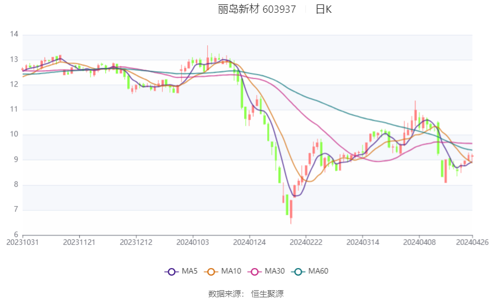Image resolution: width=492 pixels, height=299 pixels.
Task: Click the orange MA10 legend marker
Action: point(210,271)
